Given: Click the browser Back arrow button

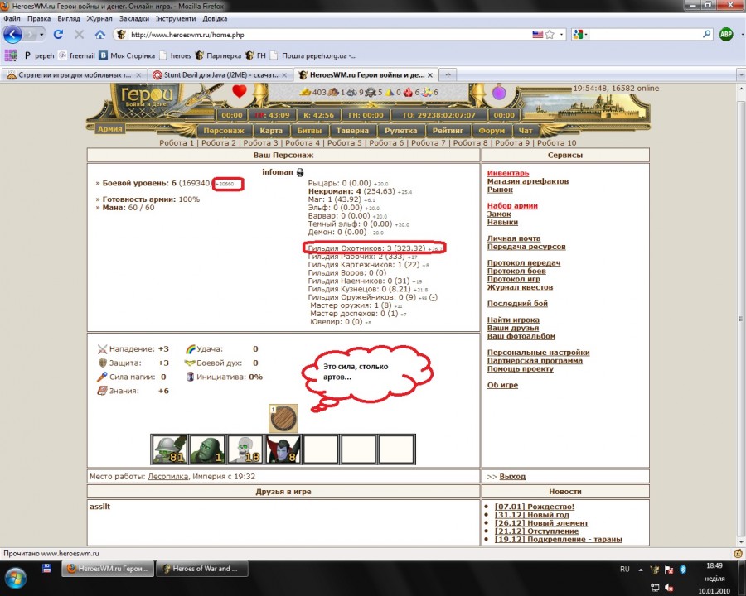Looking at the screenshot, I should pos(12,34).
